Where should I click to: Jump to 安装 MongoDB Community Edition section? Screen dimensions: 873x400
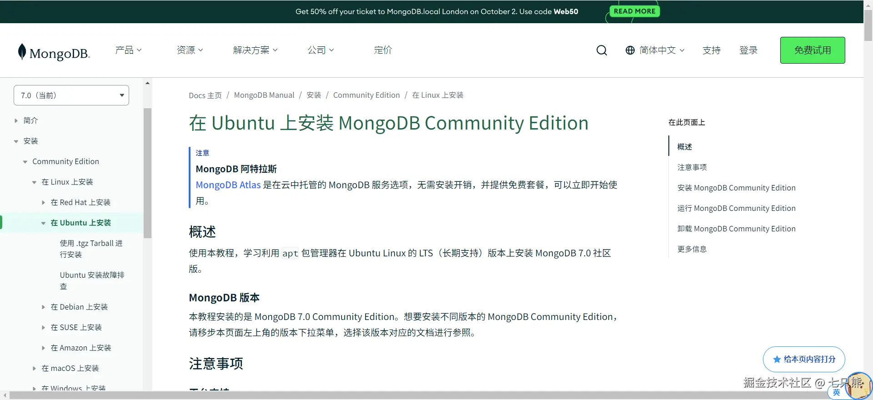[x=736, y=188]
